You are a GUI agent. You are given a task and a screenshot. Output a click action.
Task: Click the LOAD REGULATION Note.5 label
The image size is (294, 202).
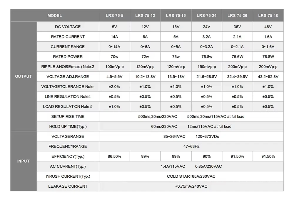coord(68,106)
